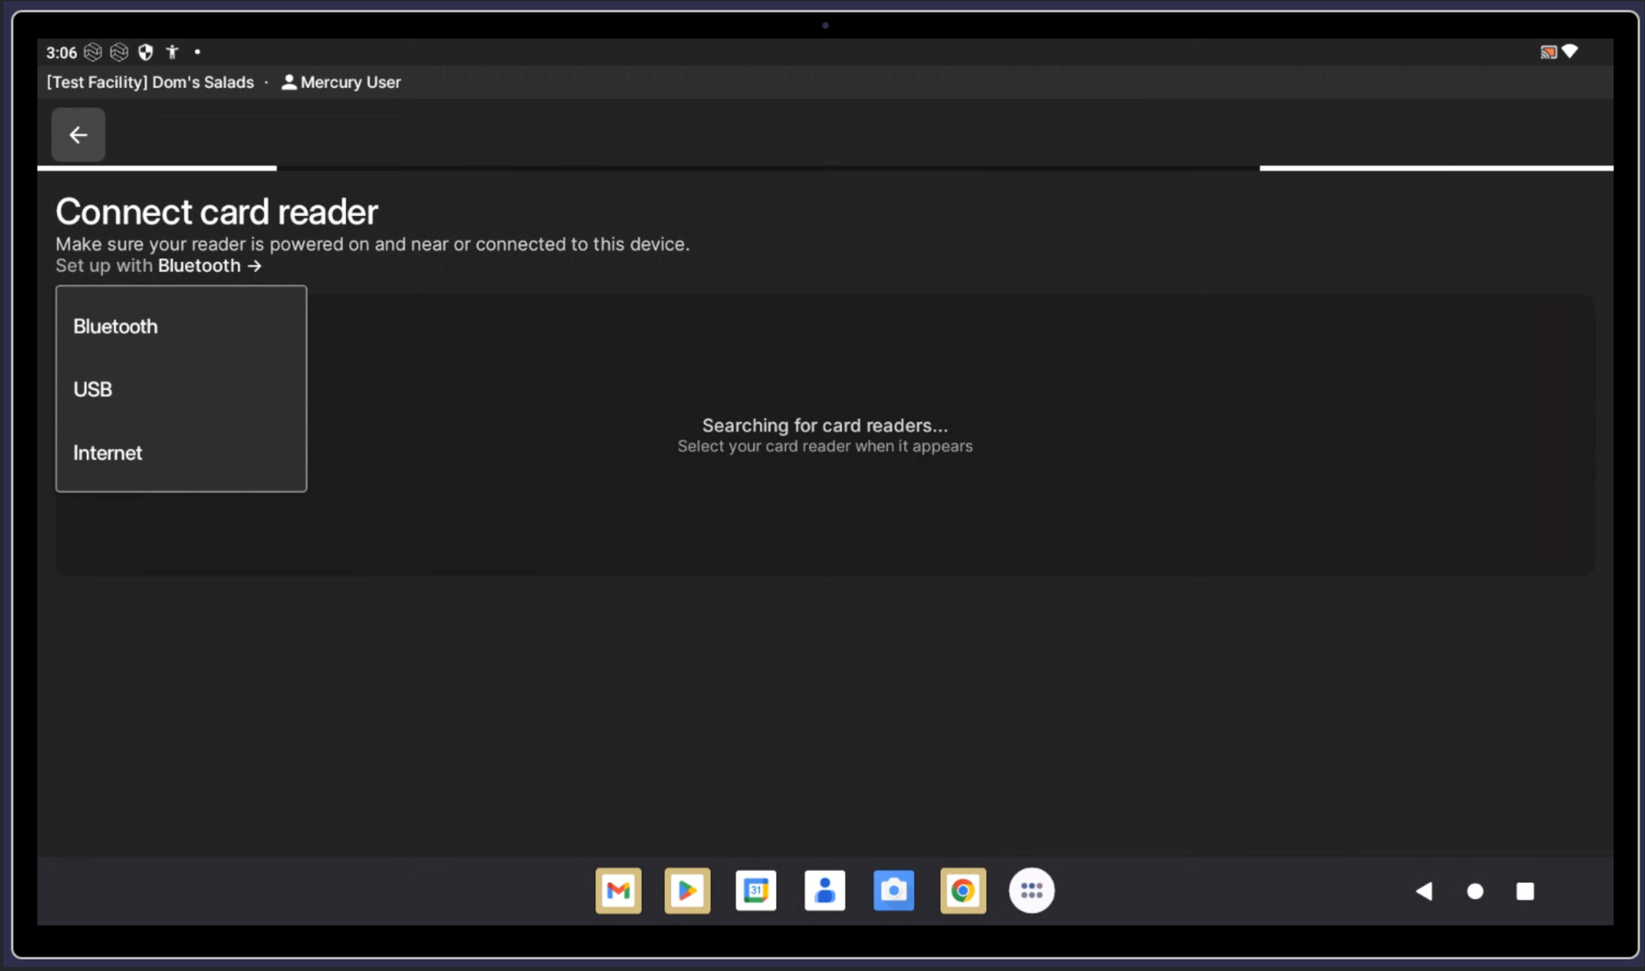Open the Contacts app in dock
Viewport: 1645px width, 971px height.
point(824,891)
